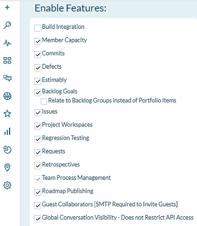
Task: Uncheck the Member Capacity checkbox
Action: click(x=37, y=41)
